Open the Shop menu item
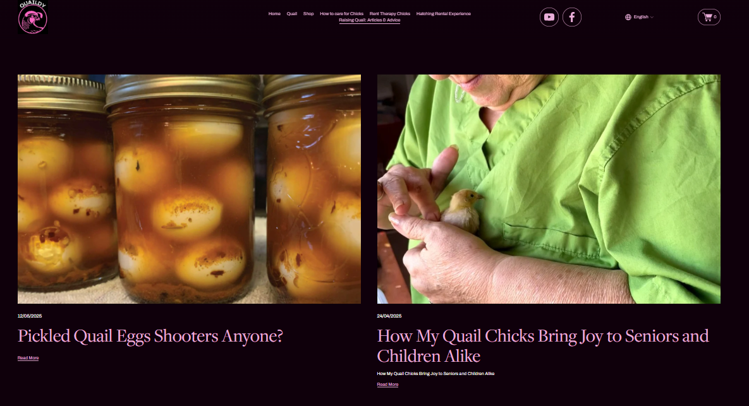 (308, 14)
